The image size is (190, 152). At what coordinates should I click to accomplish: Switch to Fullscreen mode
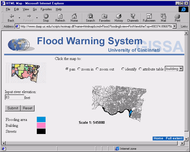149,18
